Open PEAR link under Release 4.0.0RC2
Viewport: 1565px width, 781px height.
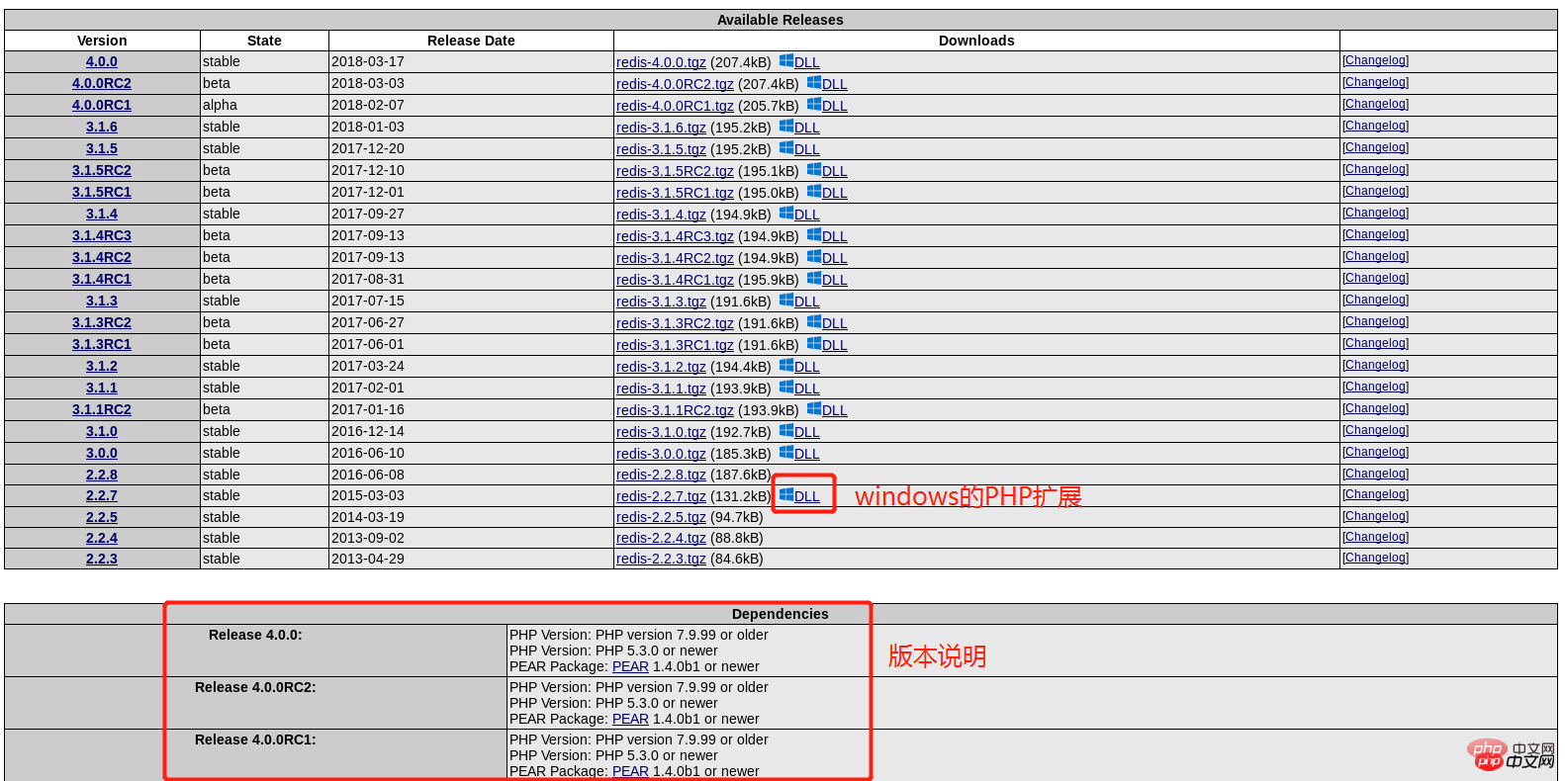click(630, 719)
